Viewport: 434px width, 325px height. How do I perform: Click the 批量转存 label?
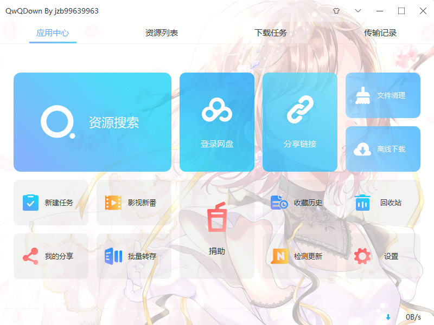pos(142,256)
